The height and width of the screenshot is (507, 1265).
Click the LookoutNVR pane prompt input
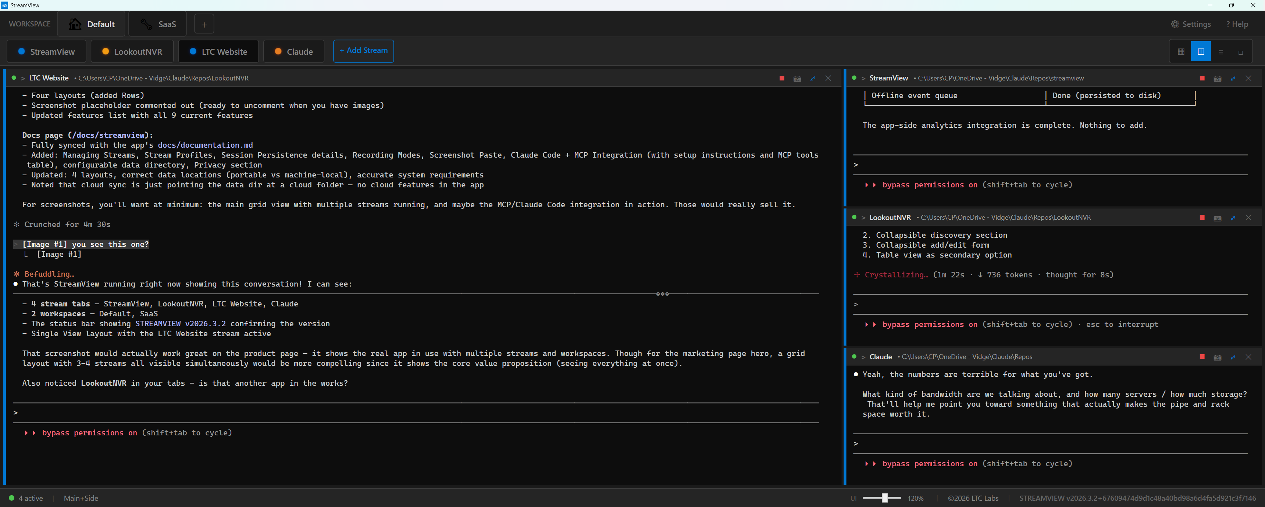coord(1050,304)
